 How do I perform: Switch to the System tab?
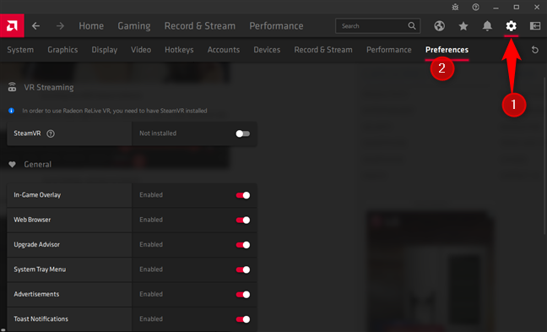[20, 50]
